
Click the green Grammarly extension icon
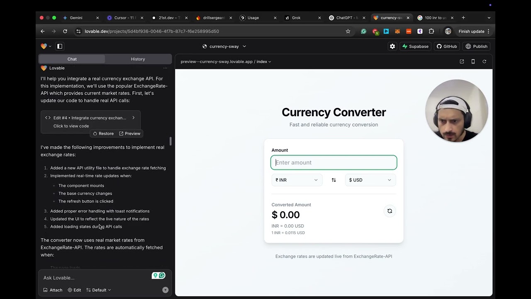(364, 31)
